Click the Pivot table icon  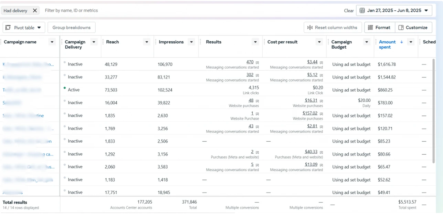[8, 28]
